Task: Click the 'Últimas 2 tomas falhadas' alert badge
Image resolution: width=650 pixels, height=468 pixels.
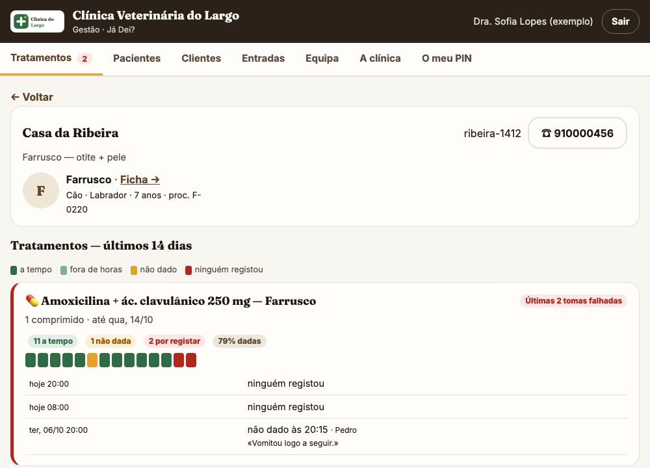Action: click(x=573, y=301)
